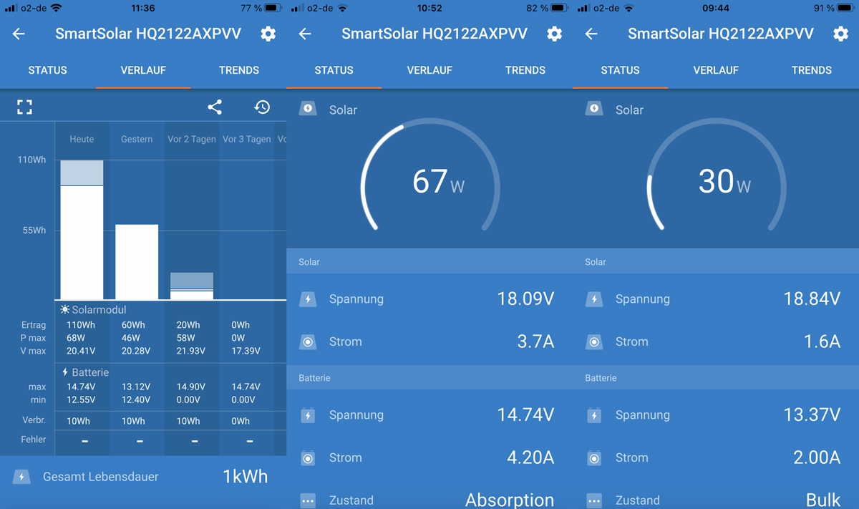
Task: Select the Vor 2 Tagen chart bar
Action: [192, 286]
